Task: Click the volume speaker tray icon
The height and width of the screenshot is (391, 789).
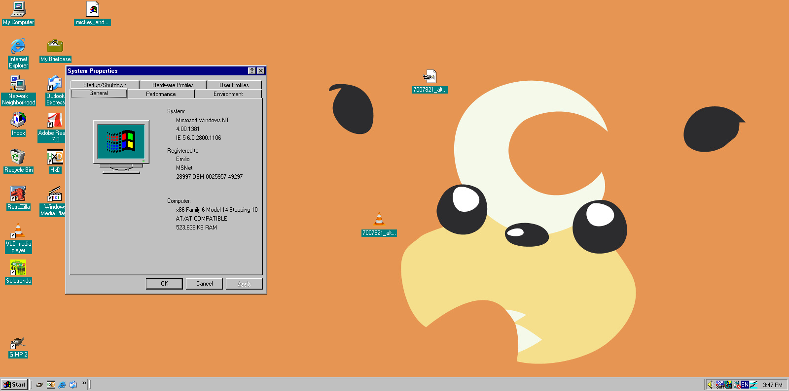Action: click(710, 385)
